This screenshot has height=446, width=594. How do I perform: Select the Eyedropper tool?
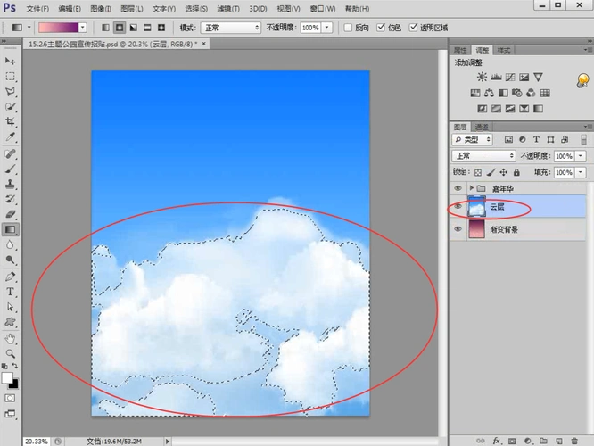[11, 137]
